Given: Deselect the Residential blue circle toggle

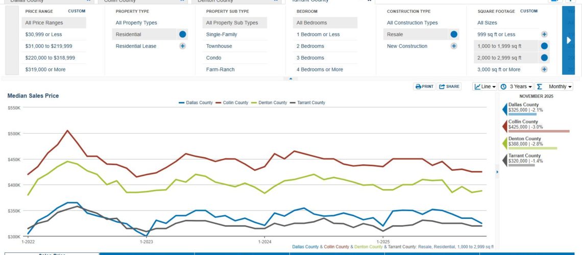Looking at the screenshot, I should click(182, 34).
